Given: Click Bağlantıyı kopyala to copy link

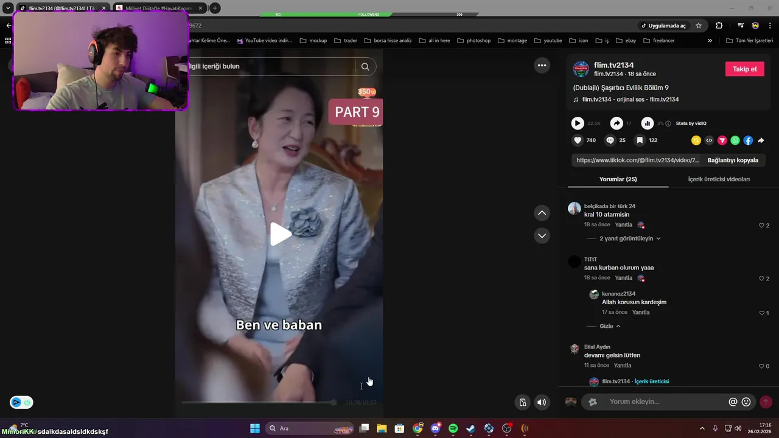Looking at the screenshot, I should pos(733,160).
